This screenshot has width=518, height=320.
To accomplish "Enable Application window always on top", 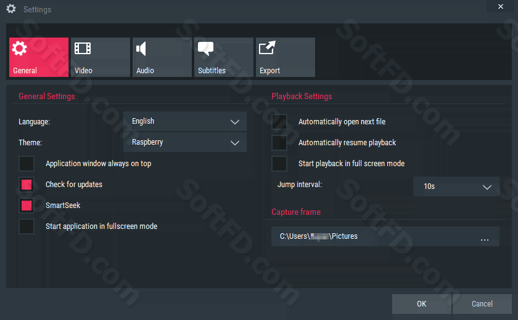I will (x=27, y=164).
